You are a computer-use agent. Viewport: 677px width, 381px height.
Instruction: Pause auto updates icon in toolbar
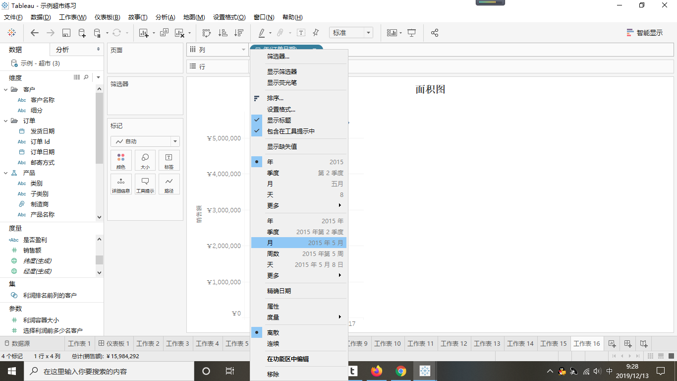point(98,33)
